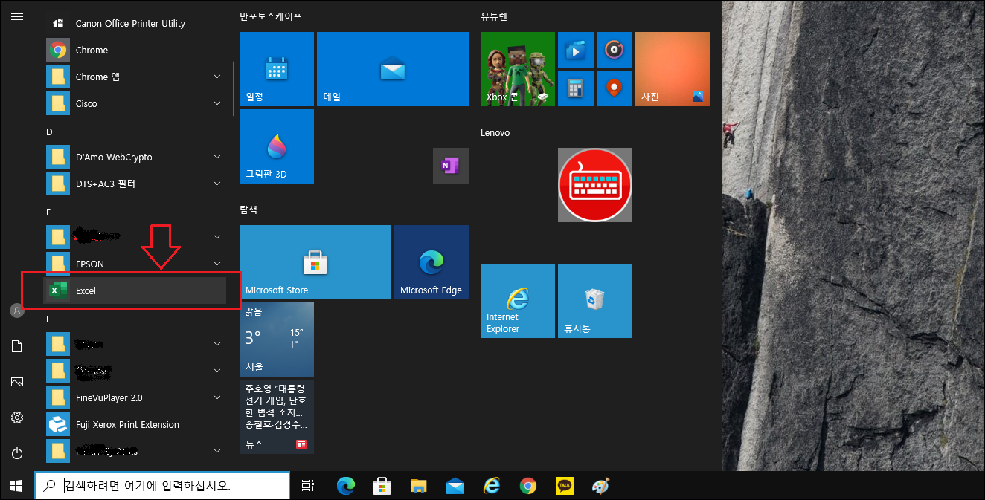Open the Movies & TV tile
The image size is (985, 500).
click(576, 50)
